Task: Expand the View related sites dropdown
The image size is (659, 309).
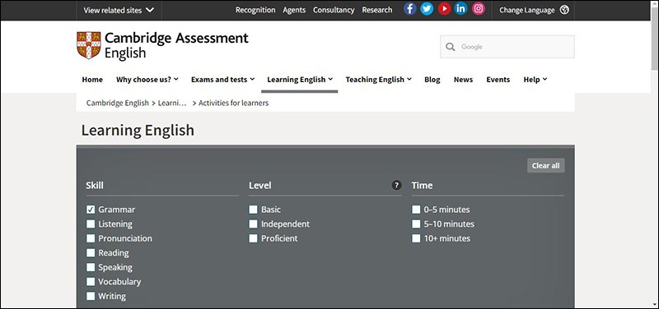Action: (x=119, y=11)
